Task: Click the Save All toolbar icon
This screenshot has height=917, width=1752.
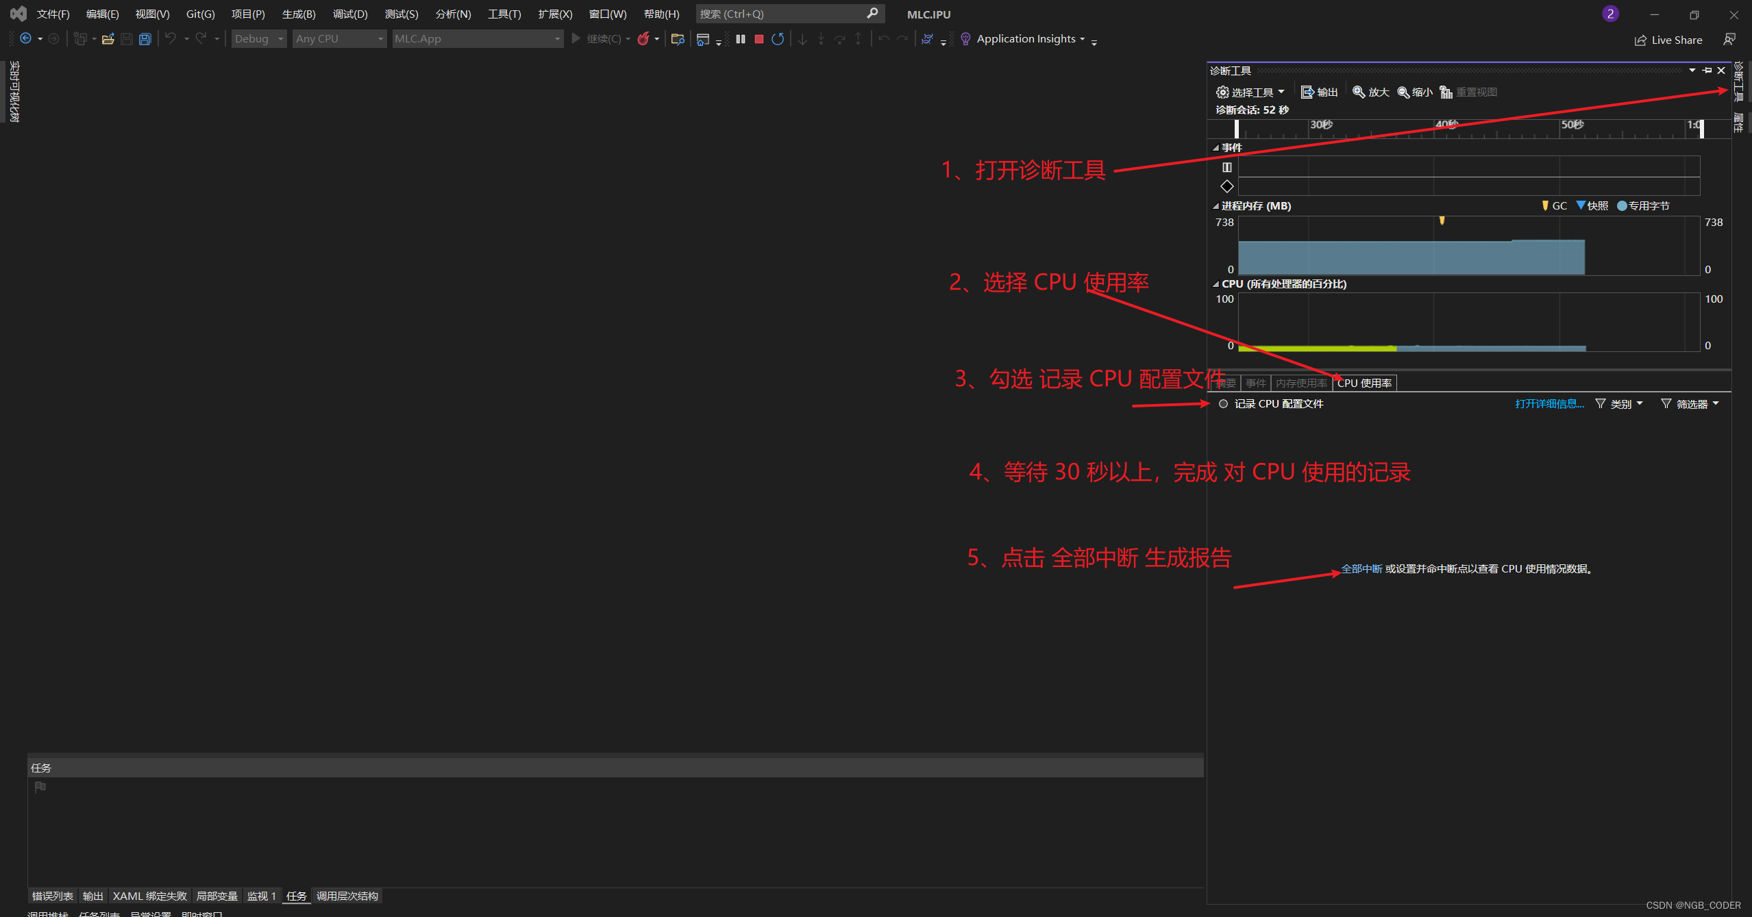Action: [145, 39]
